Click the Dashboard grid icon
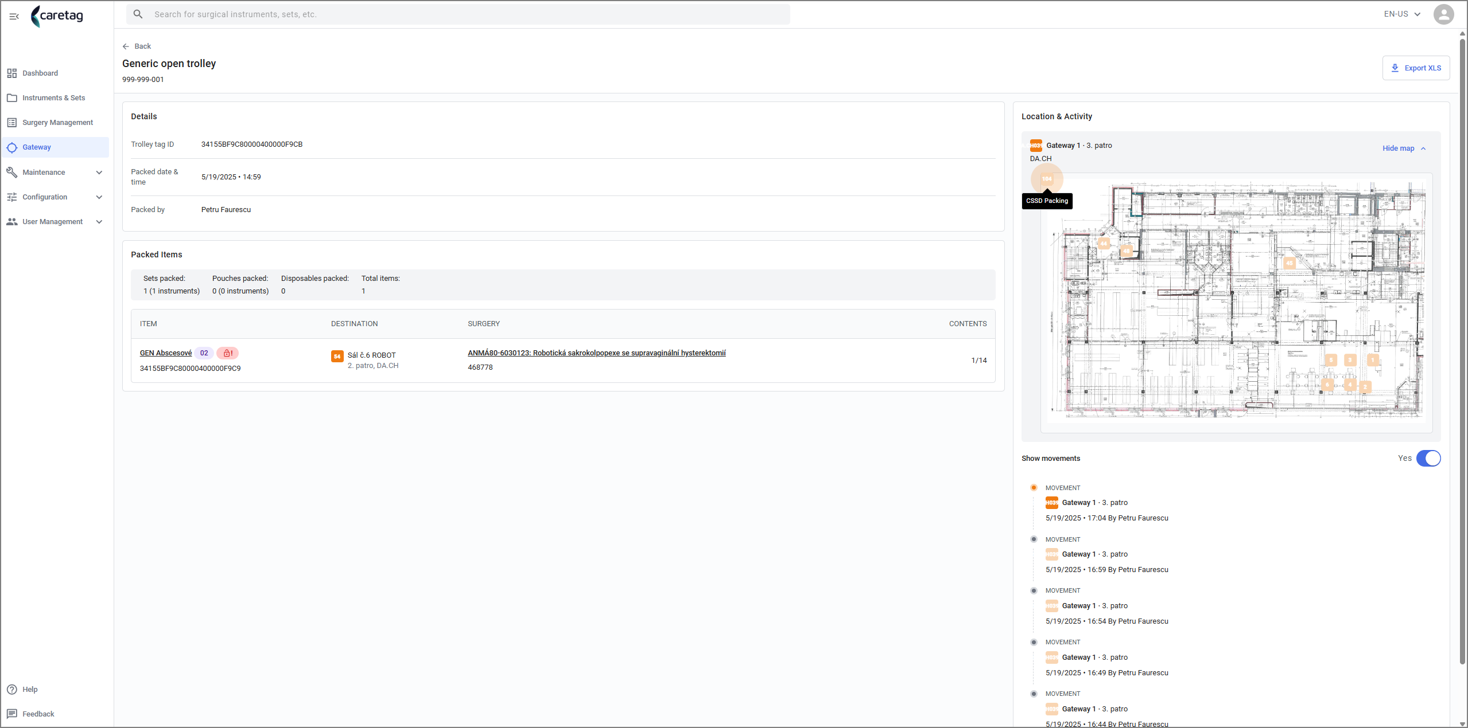 point(12,73)
